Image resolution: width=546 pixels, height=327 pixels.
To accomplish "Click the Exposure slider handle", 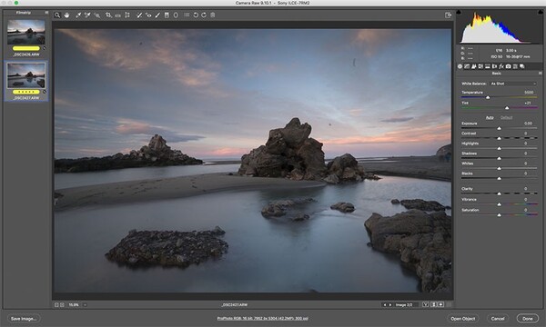I will point(499,129).
